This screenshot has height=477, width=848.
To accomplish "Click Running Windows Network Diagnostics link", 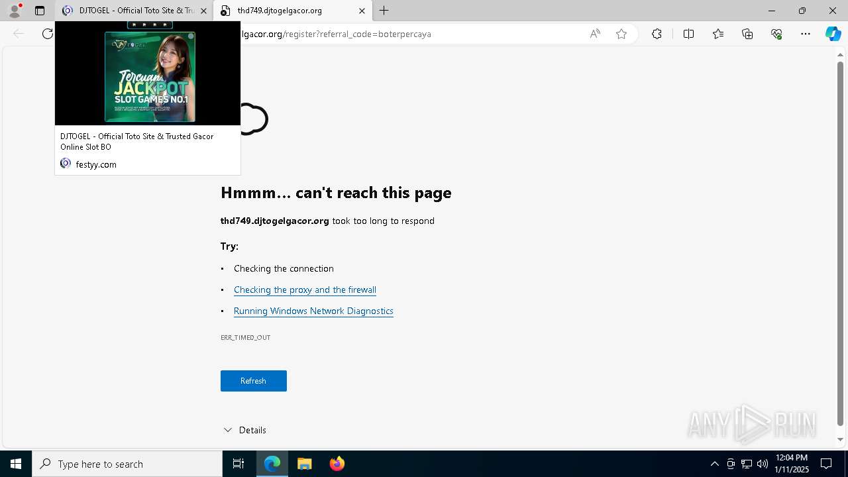I will (x=313, y=311).
